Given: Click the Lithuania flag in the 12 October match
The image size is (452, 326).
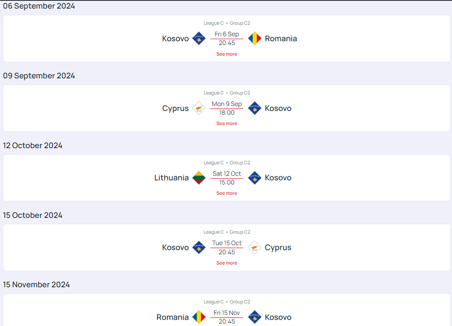Looking at the screenshot, I should (199, 178).
